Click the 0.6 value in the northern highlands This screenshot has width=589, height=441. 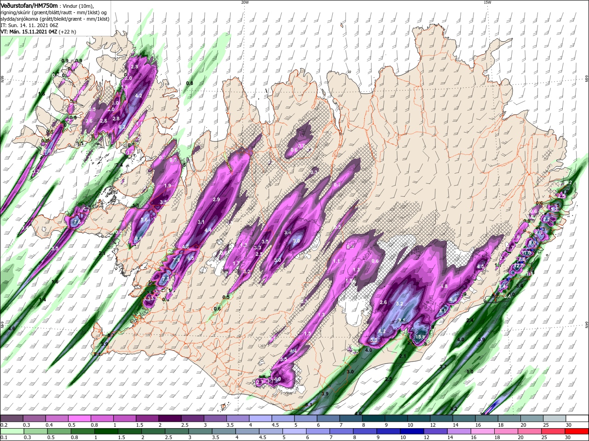pos(294,150)
